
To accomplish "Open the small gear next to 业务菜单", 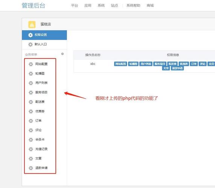I will pyautogui.click(x=63, y=54).
